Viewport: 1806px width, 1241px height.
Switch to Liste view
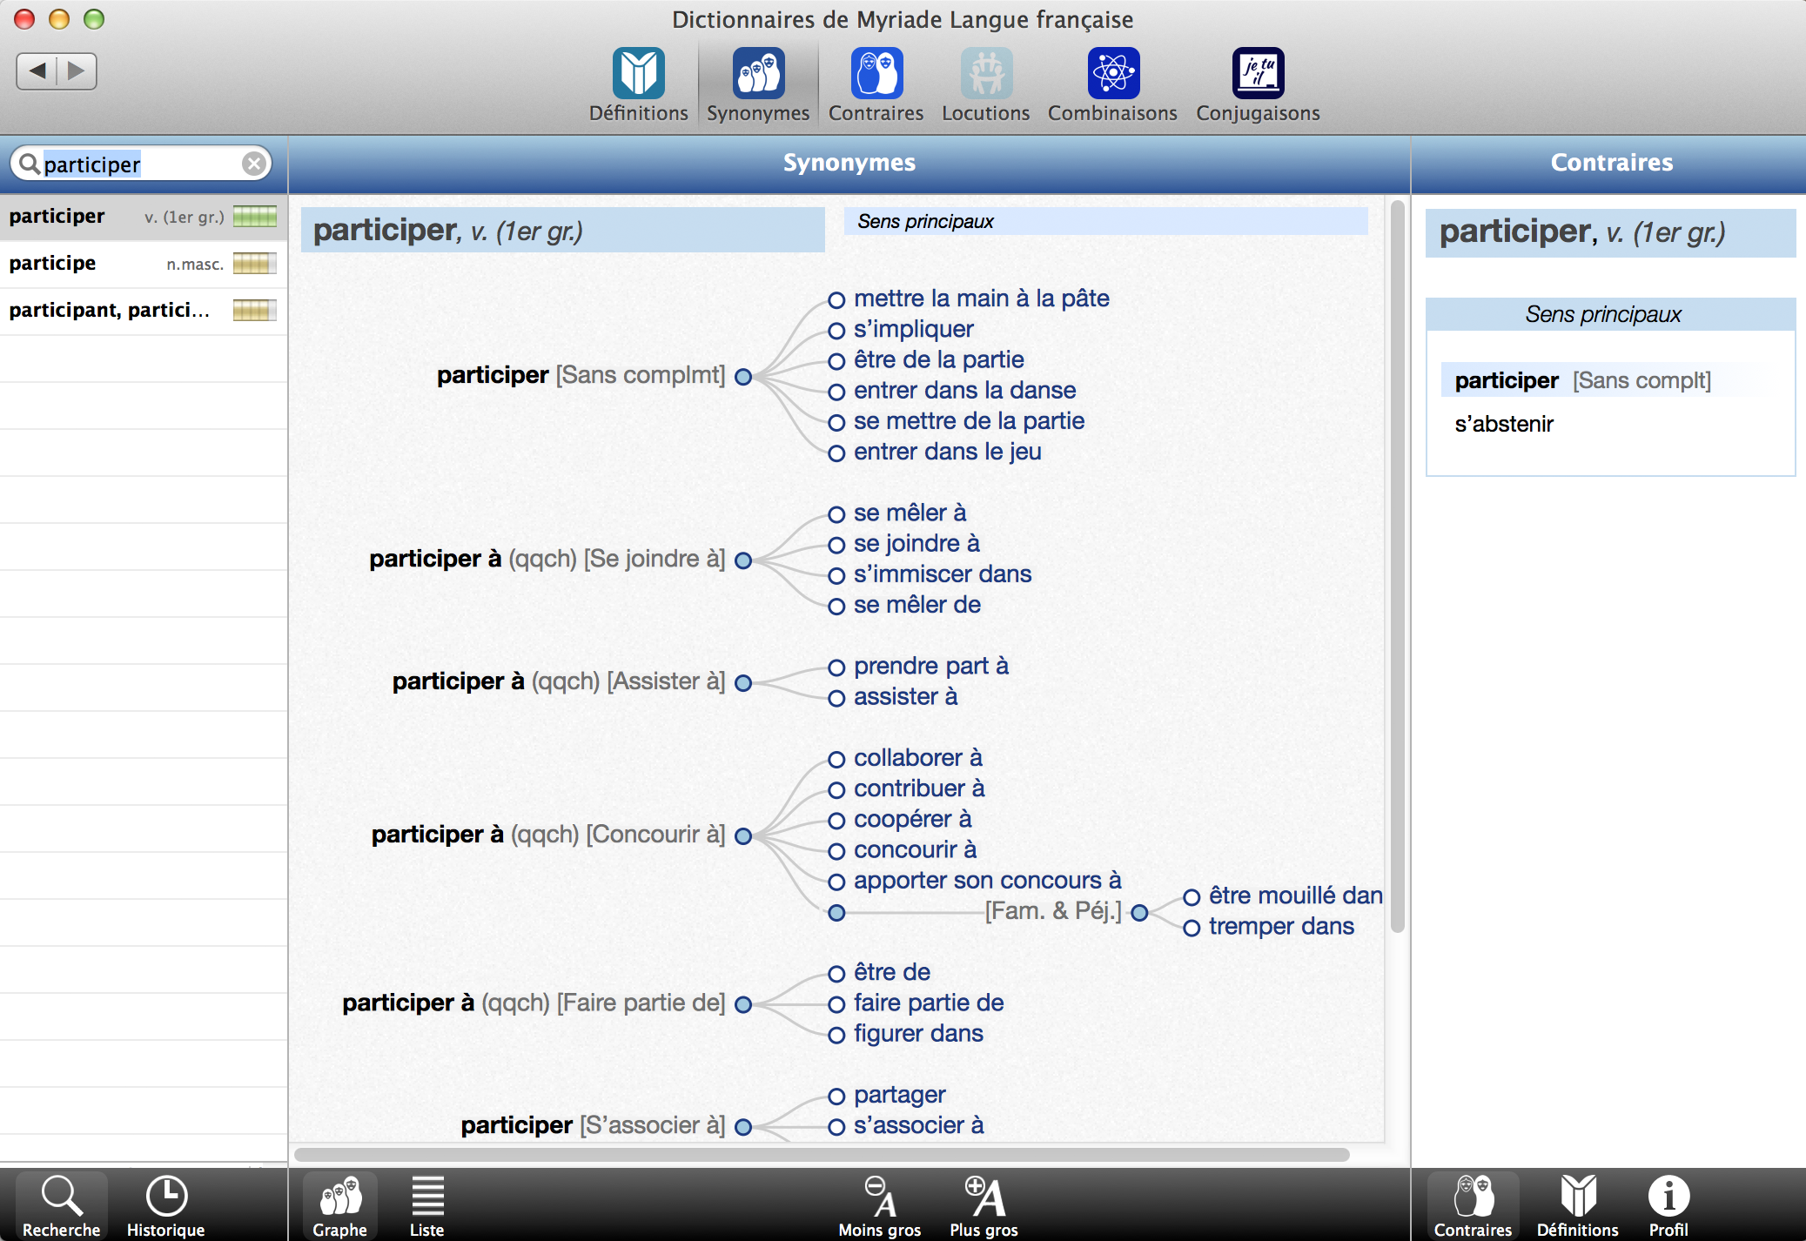point(426,1205)
